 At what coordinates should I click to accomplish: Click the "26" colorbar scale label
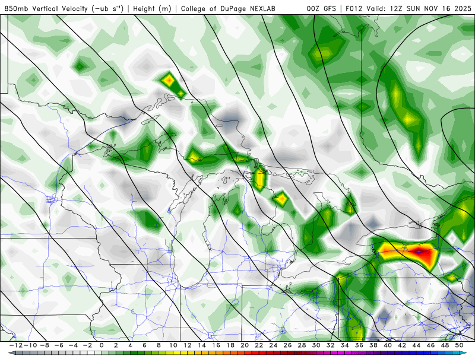[x=287, y=345]
